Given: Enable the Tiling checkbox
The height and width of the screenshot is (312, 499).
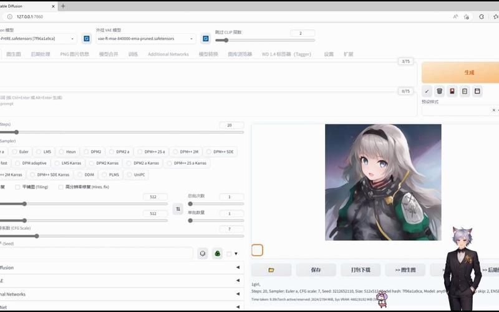Looking at the screenshot, I should [17, 187].
